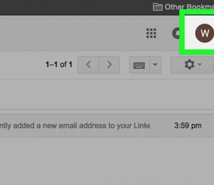This screenshot has height=185, width=214.
Task: Expand the small arrow beside Settings gear
Action: point(200,64)
